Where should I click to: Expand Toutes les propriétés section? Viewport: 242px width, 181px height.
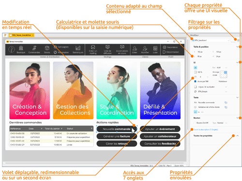238,136
